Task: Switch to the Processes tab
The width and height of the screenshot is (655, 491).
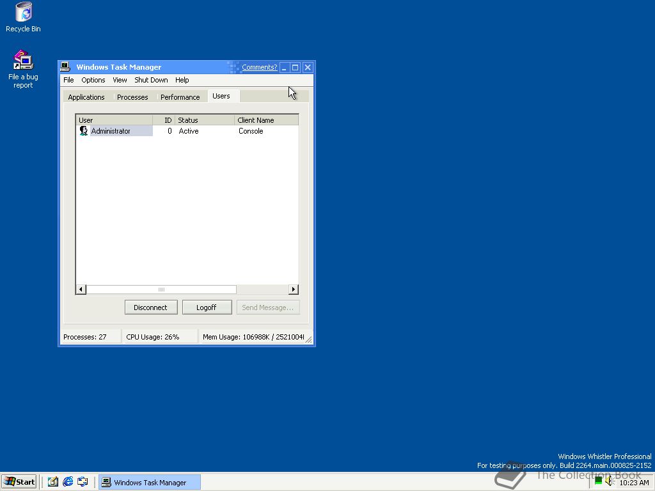Action: pos(132,97)
